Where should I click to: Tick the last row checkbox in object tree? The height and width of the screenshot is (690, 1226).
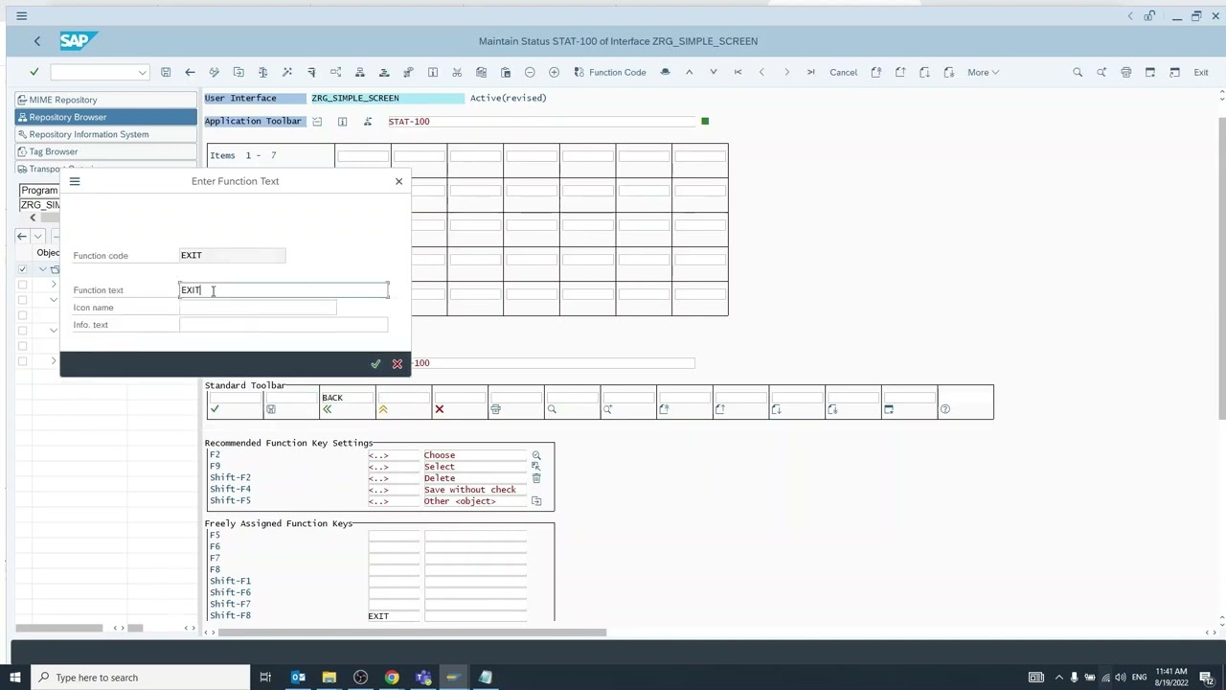point(22,361)
